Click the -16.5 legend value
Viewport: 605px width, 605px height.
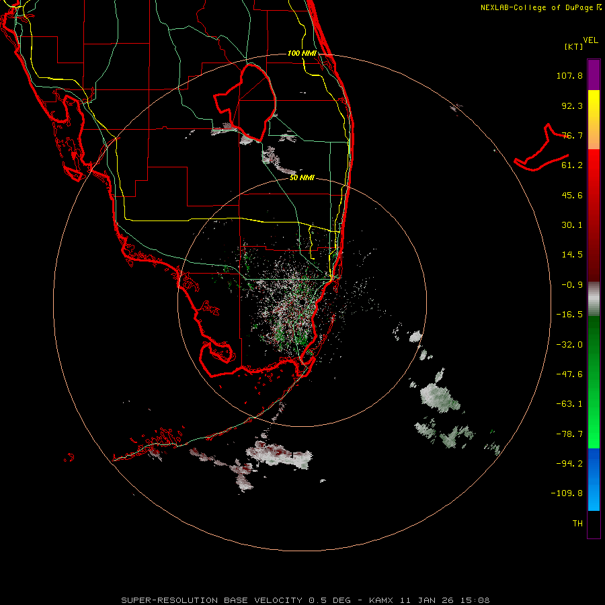coord(569,315)
